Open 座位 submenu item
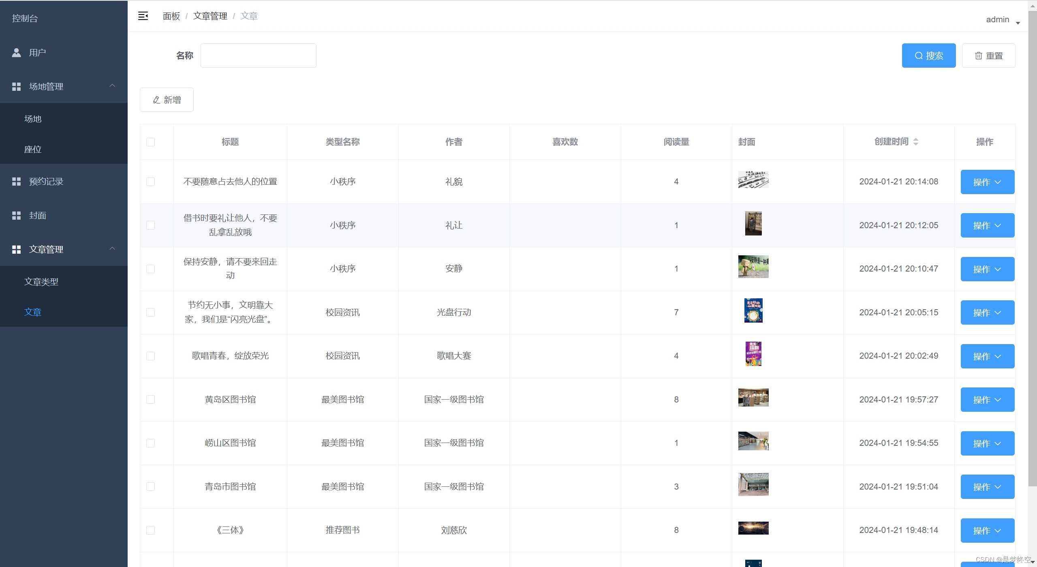 coord(64,149)
